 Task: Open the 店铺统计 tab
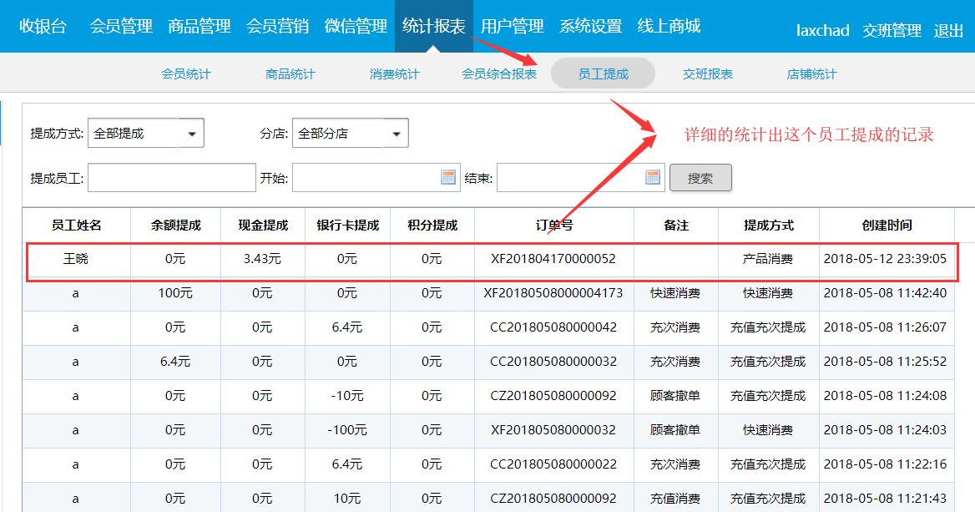pyautogui.click(x=811, y=74)
